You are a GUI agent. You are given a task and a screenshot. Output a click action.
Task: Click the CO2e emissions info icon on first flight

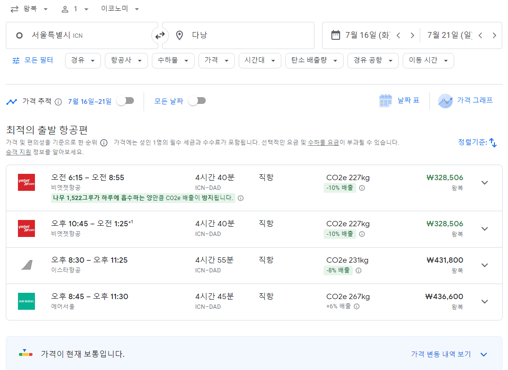[362, 188]
